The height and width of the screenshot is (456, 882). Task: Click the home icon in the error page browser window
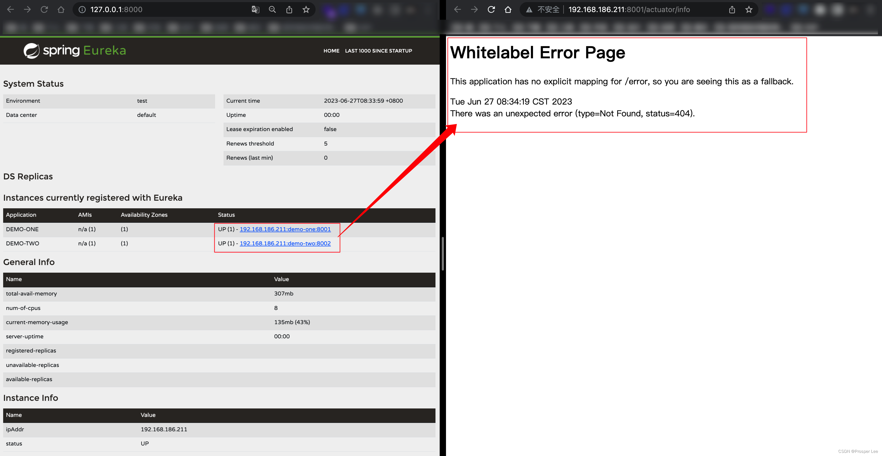(x=508, y=9)
